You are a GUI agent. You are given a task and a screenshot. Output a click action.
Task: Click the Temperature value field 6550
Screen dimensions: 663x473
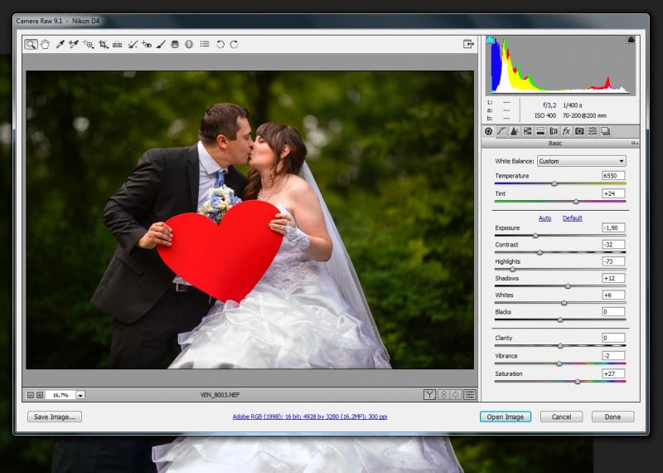click(x=613, y=175)
